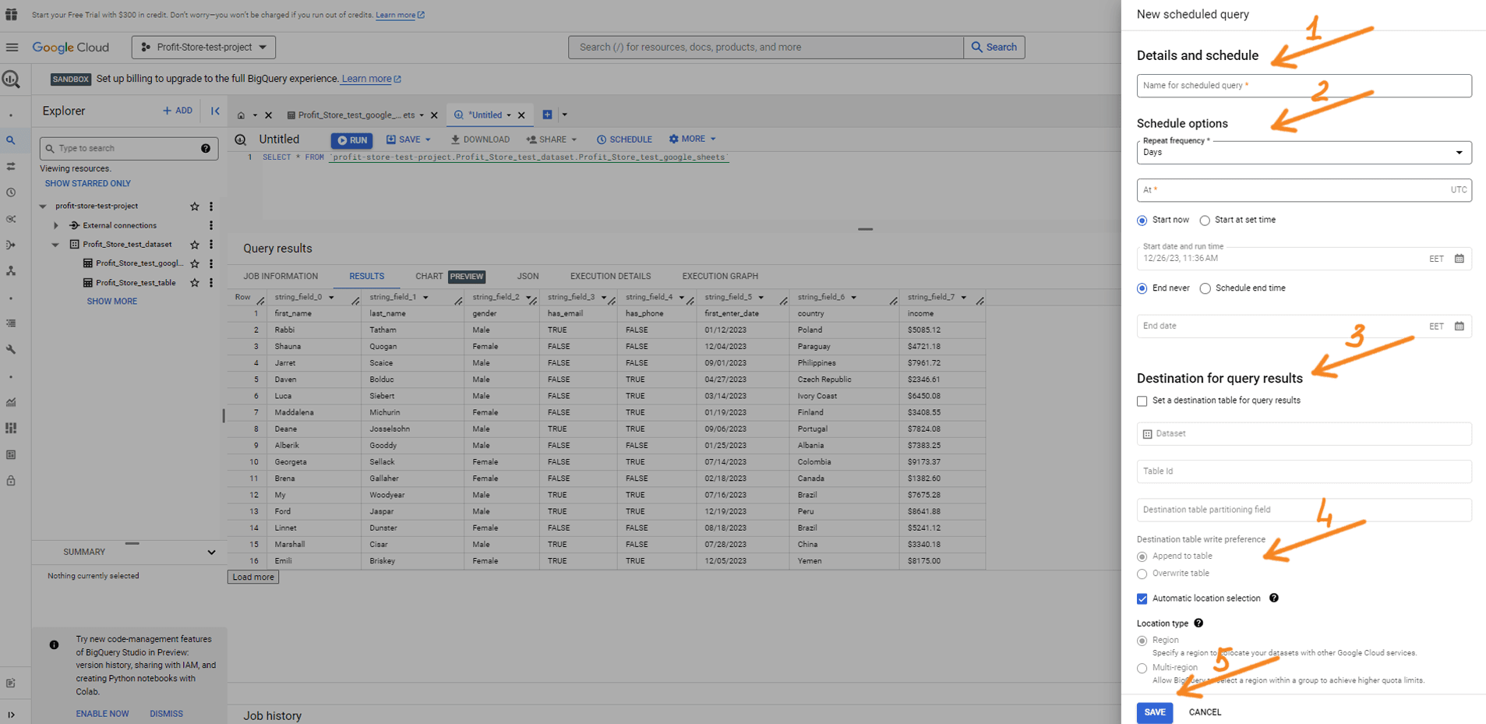The image size is (1486, 724).
Task: Collapse the profit-store-test-project tree node
Action: tap(43, 207)
